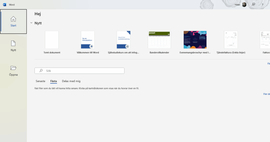The height and width of the screenshot is (142, 270).
Task: Click the Öppna folder icon
Action: pyautogui.click(x=13, y=68)
